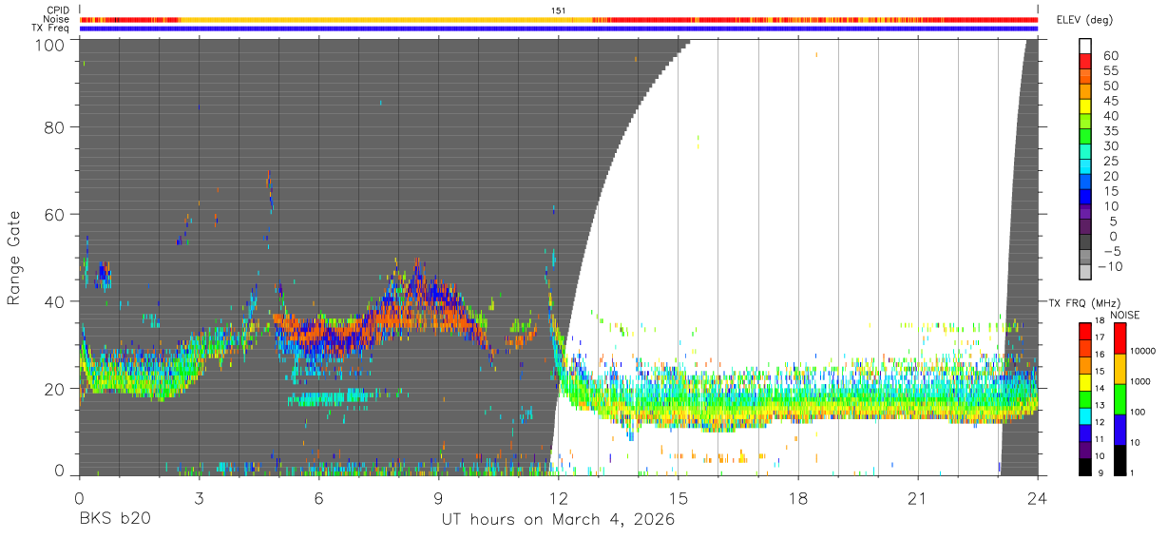Click the -10 label on the ELEV colorbar

coord(1110,267)
